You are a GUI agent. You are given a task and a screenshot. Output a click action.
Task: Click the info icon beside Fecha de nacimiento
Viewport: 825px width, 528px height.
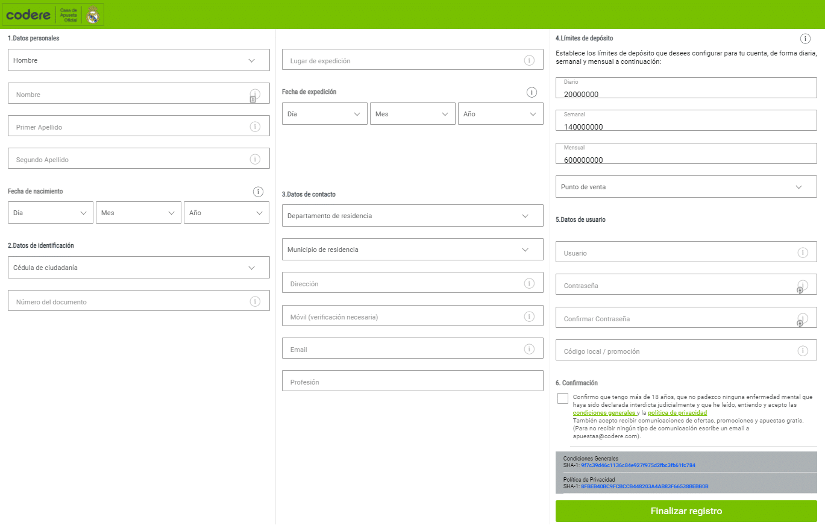coord(258,192)
